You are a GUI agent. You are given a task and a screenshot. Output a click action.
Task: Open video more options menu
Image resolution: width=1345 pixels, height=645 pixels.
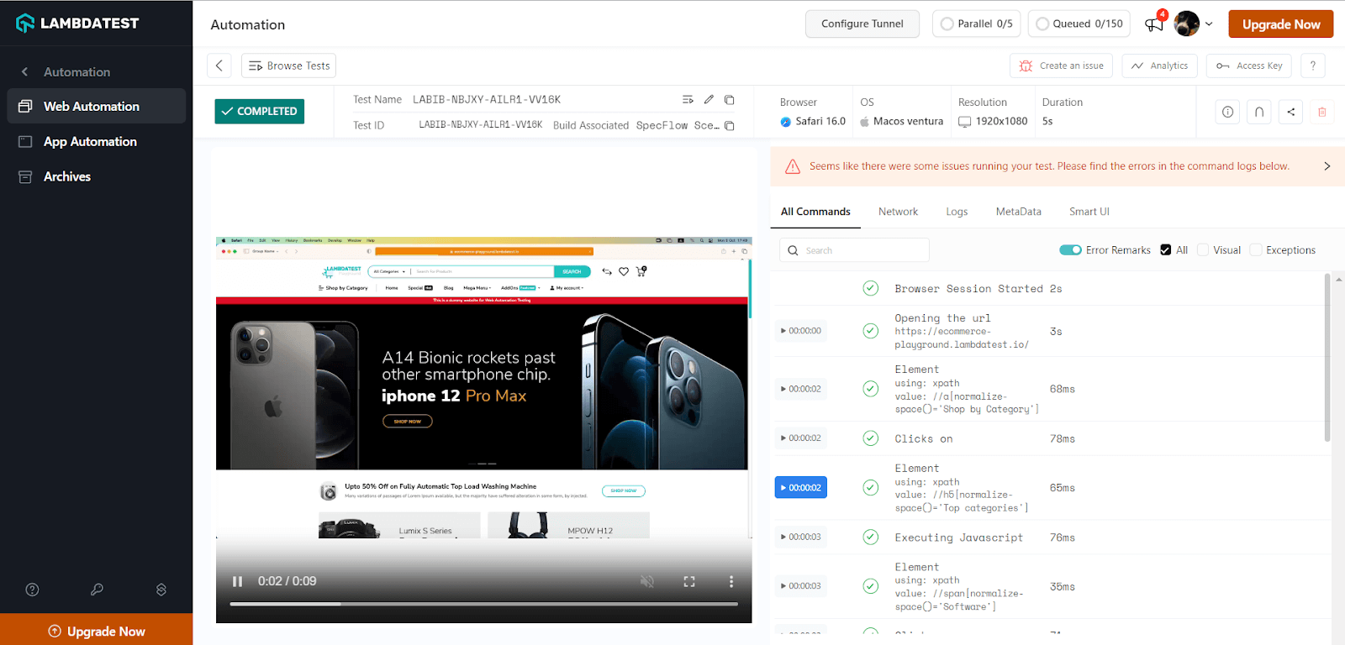tap(731, 581)
